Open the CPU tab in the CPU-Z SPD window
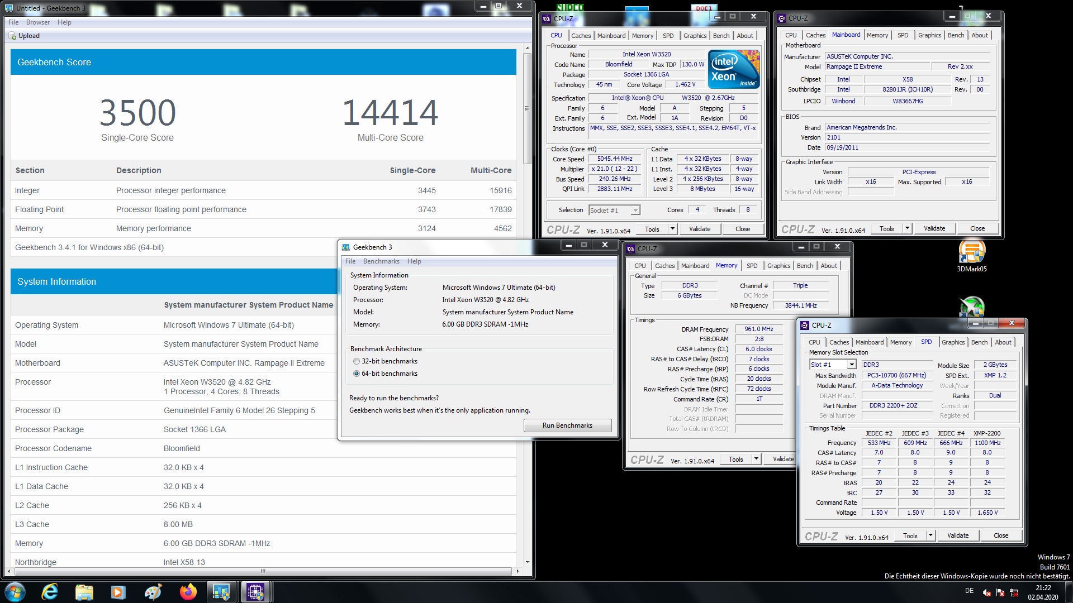This screenshot has height=603, width=1073. coord(814,342)
